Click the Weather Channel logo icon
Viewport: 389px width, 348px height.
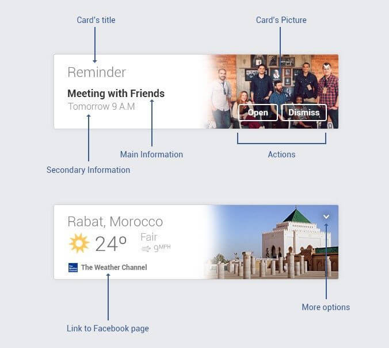coord(73,268)
